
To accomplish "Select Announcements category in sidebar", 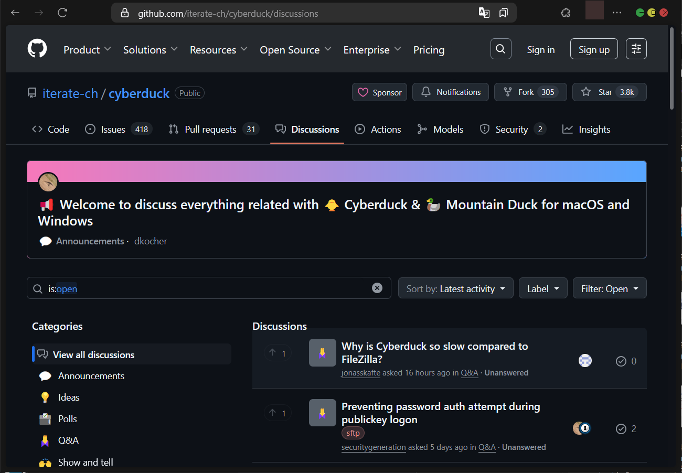I will (x=132, y=376).
